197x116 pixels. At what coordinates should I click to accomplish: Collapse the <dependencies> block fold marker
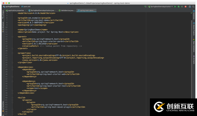coord(12,67)
